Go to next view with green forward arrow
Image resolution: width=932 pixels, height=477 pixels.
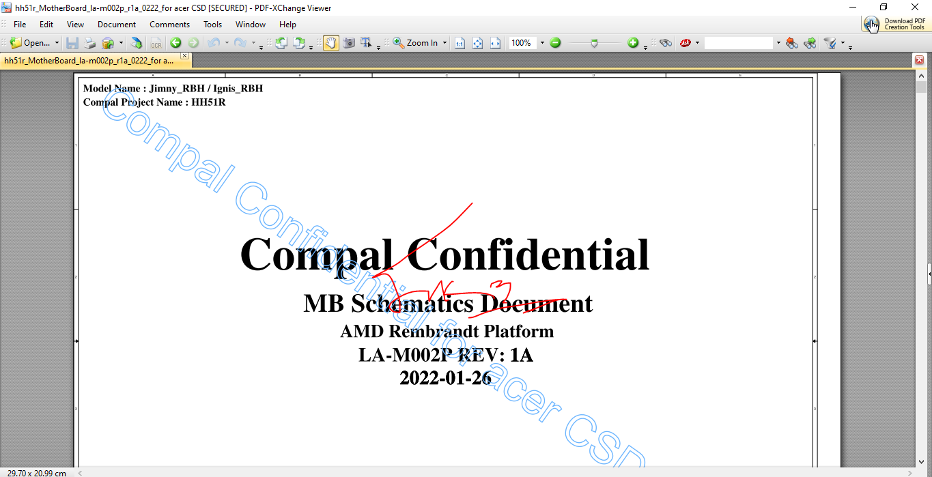[x=193, y=43]
